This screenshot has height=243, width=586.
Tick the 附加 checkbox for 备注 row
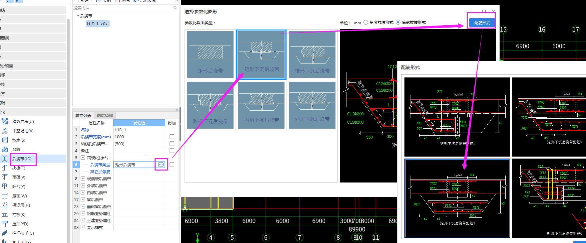(x=172, y=151)
